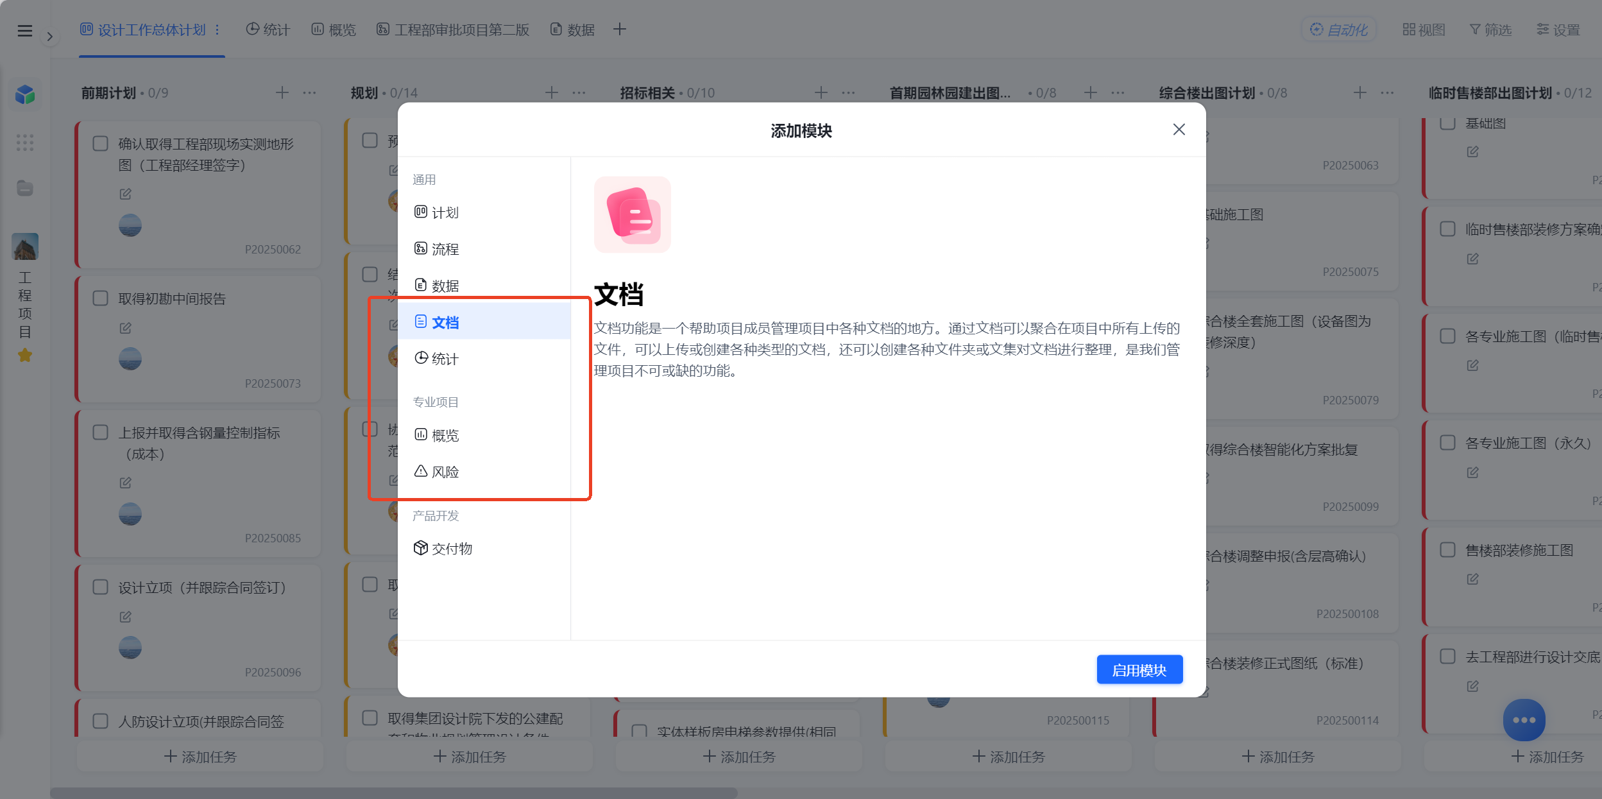Add task to 首期园林园建出图 column with plus
This screenshot has width=1602, height=799.
pos(1090,93)
